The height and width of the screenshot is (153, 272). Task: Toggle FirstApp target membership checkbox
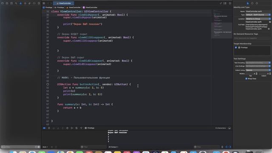point(236,48)
